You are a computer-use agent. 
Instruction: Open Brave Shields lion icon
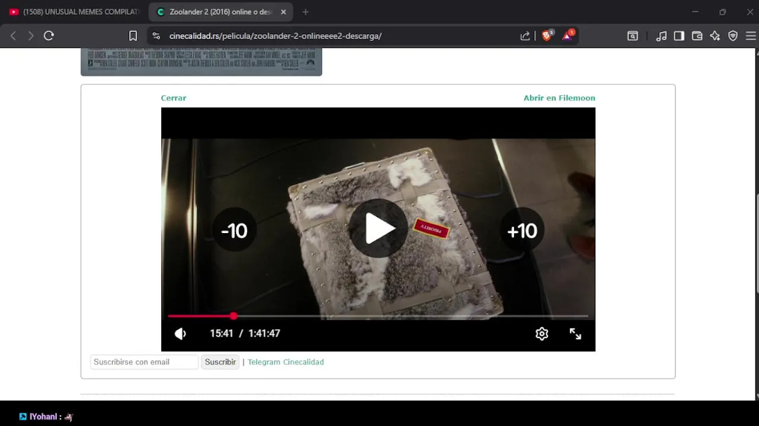tap(547, 35)
